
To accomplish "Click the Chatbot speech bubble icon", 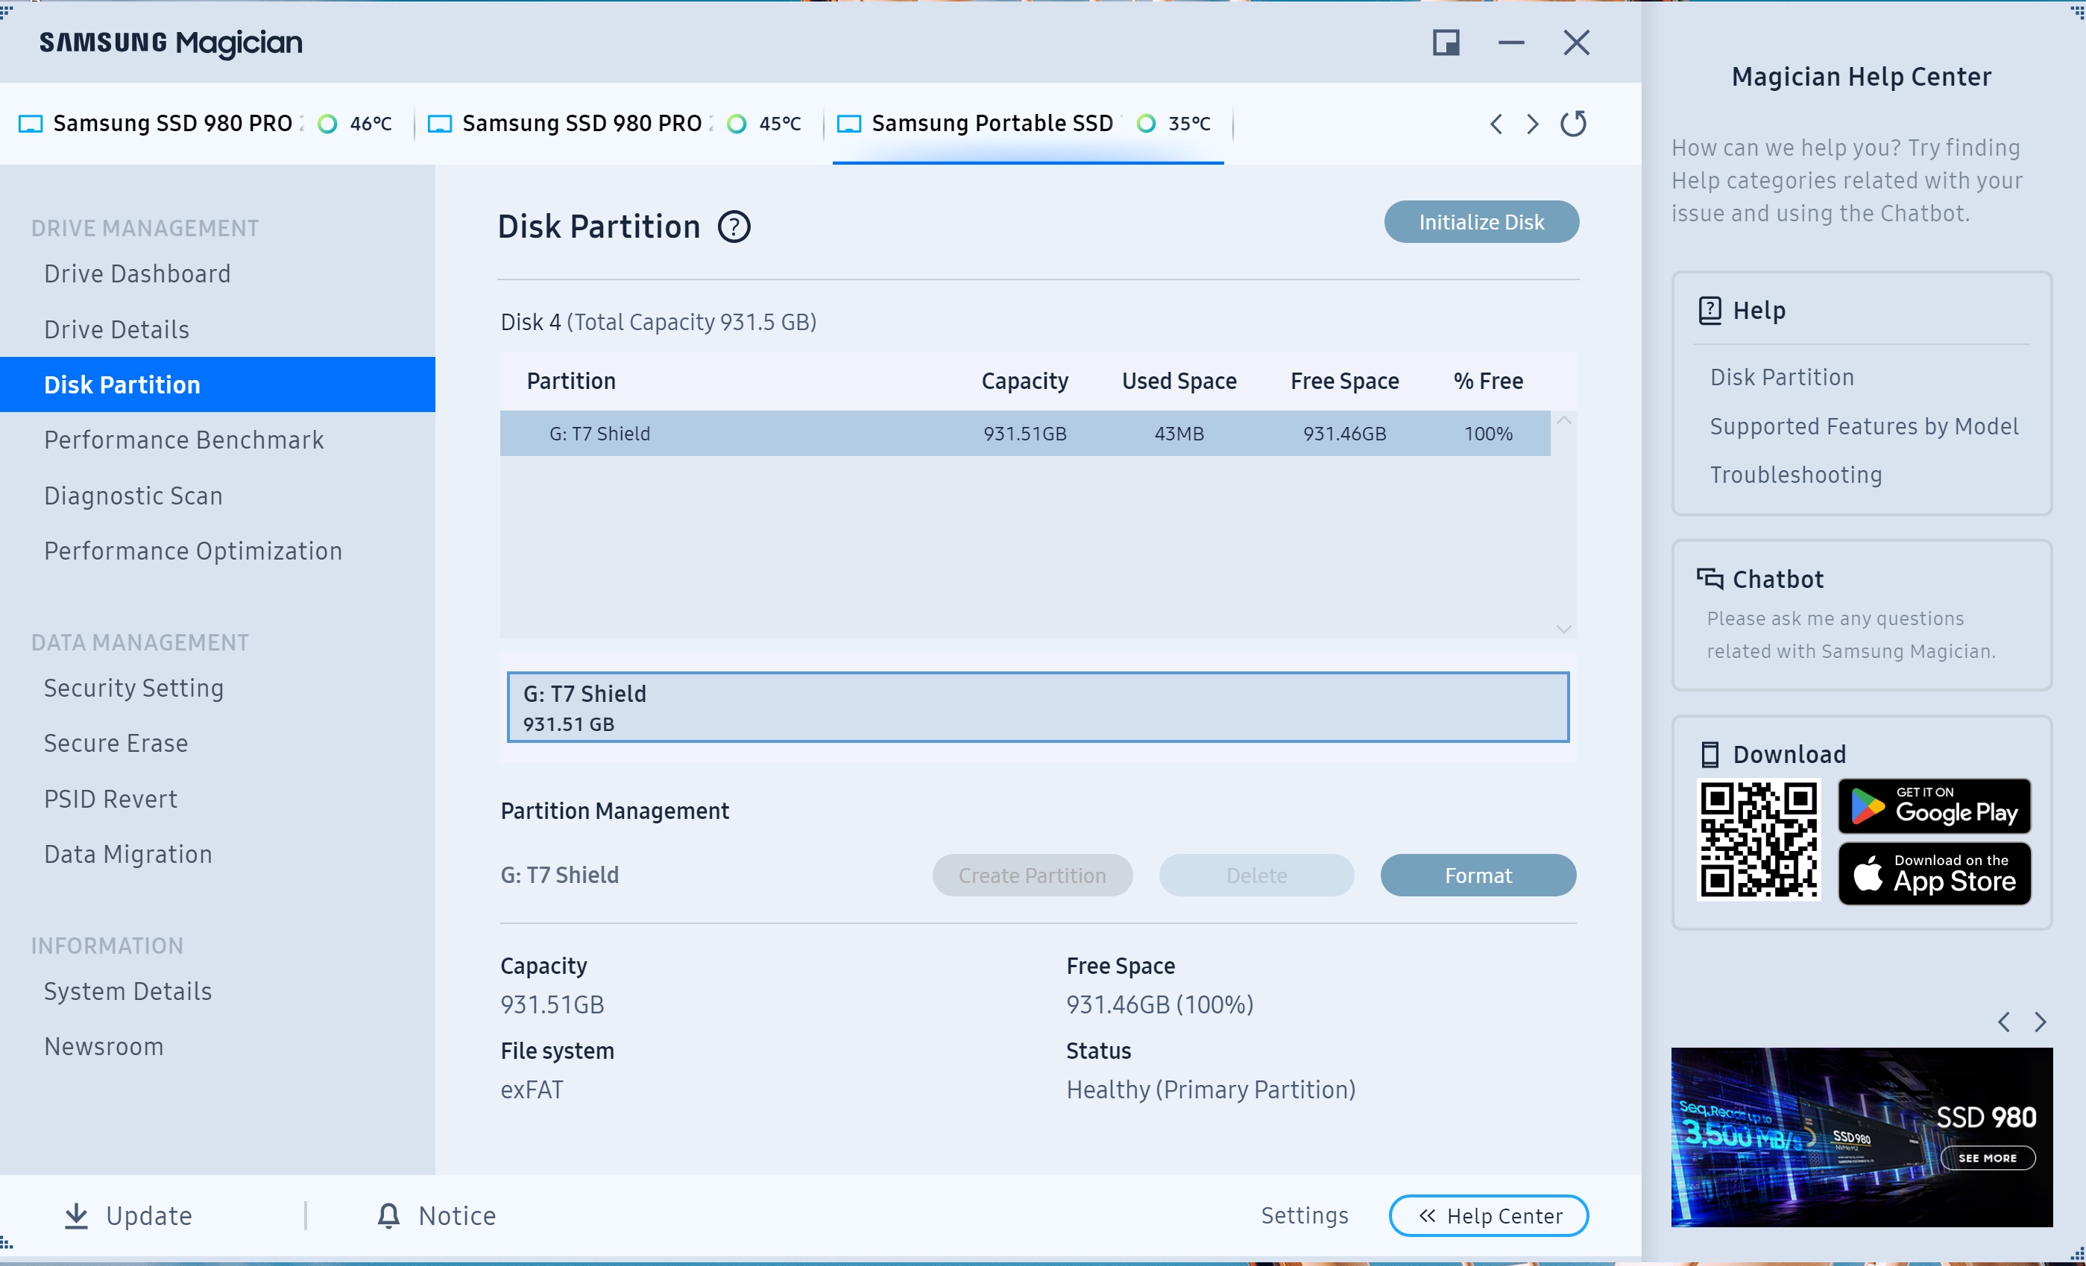I will 1710,578.
